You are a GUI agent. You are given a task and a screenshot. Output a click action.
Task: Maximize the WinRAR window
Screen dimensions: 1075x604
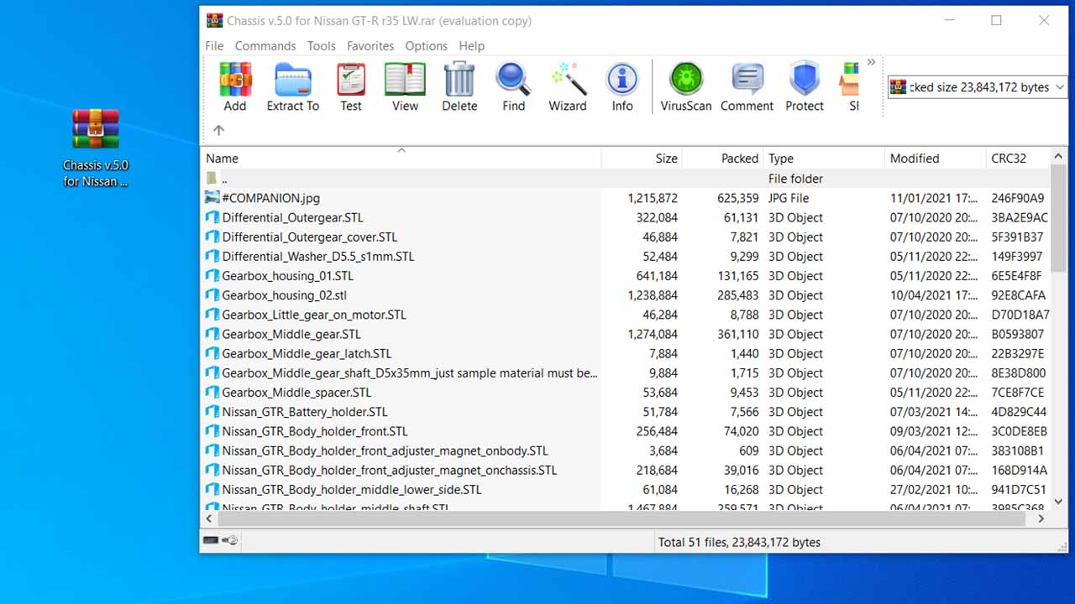coord(996,21)
